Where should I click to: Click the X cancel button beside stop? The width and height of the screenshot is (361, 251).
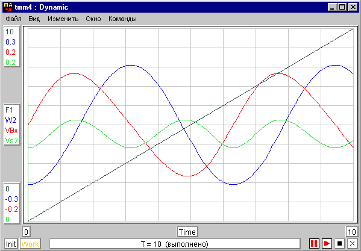coord(352,243)
